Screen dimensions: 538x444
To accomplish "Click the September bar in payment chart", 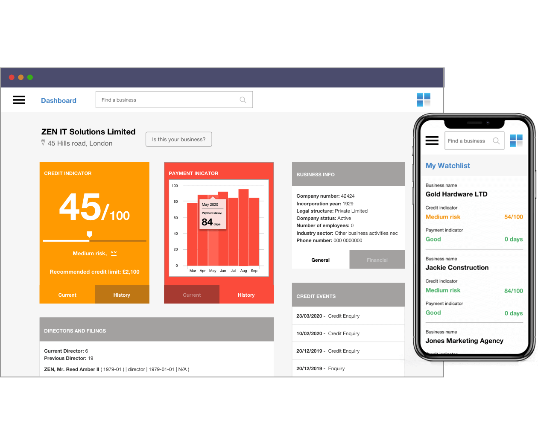I will pos(254,233).
